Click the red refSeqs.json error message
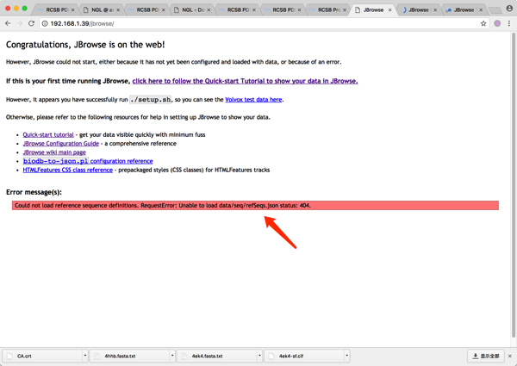This screenshot has height=366, width=517. 255,206
